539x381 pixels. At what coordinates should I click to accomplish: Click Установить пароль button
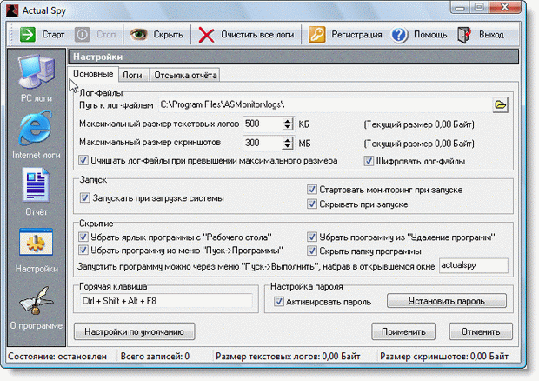click(447, 301)
